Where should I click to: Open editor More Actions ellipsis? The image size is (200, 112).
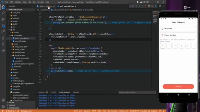(163, 6)
